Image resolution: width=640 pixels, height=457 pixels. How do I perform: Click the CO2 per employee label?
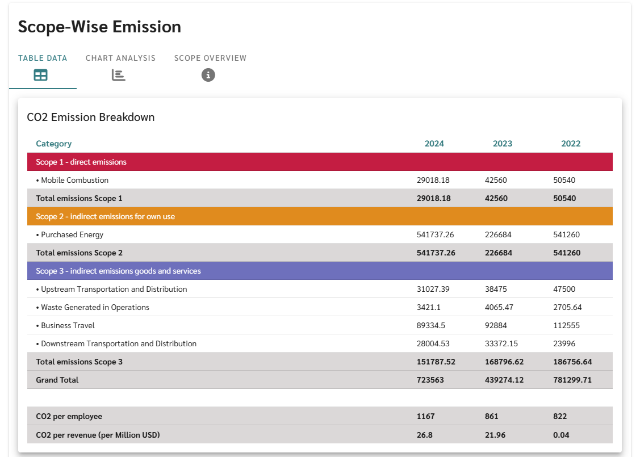click(69, 417)
